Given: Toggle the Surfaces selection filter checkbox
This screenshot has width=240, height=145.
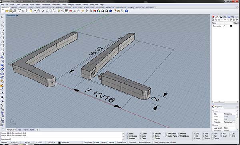Looking at the screenshot, I should [x=153, y=133].
